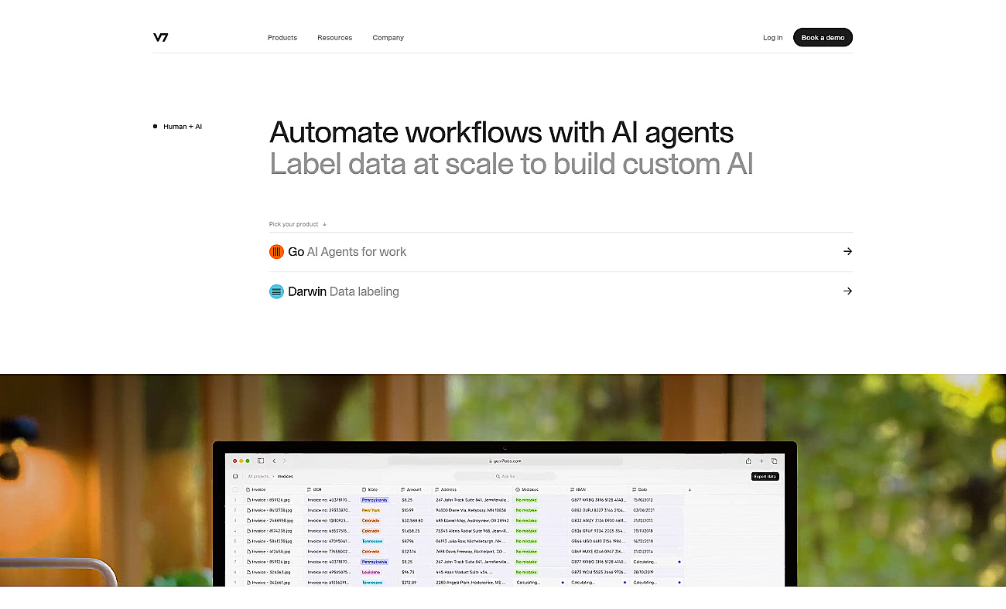Tick the select-all checkbox in the table header
The width and height of the screenshot is (1006, 609).
(x=235, y=489)
